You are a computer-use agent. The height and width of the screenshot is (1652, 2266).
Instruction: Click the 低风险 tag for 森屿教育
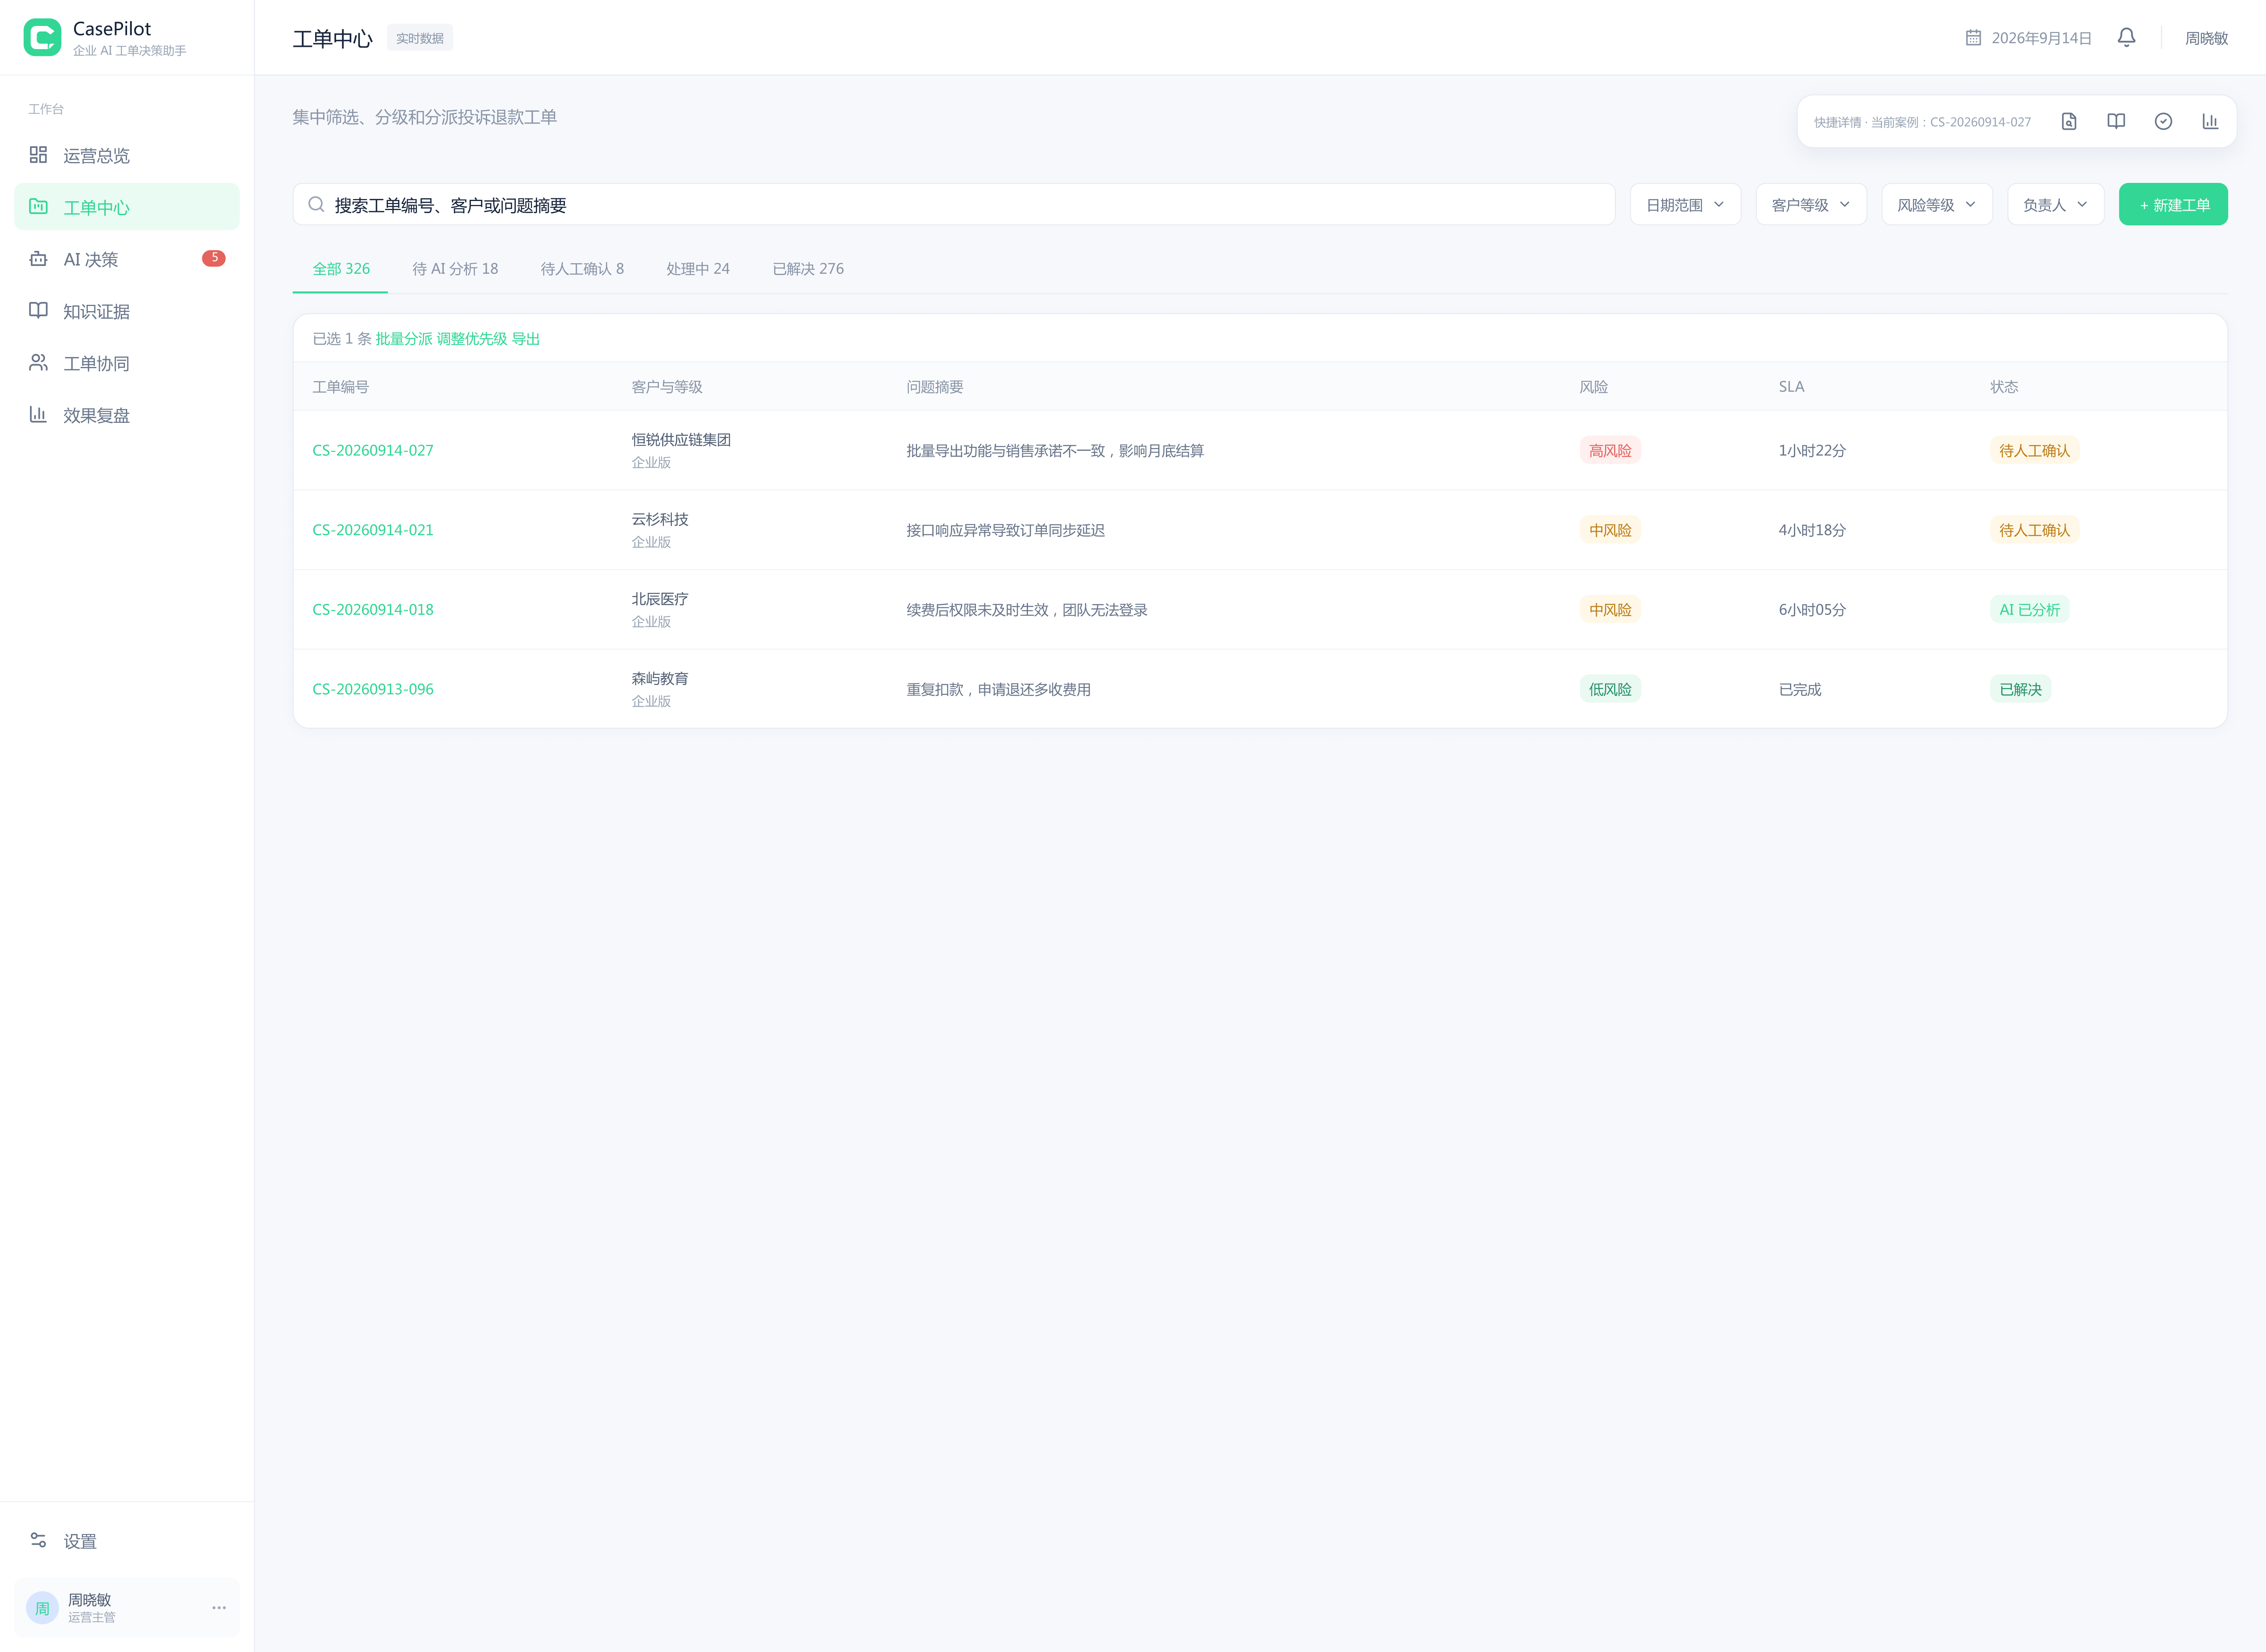tap(1610, 689)
